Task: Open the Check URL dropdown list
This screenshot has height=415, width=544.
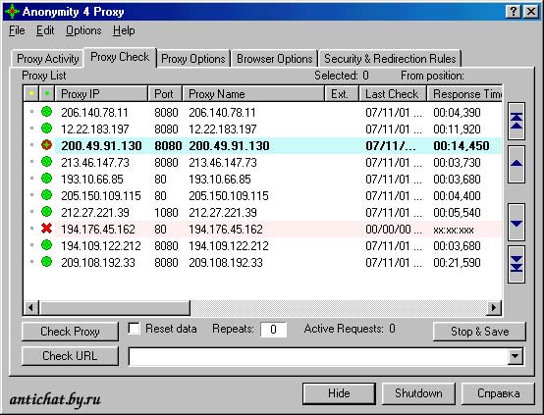Action: [x=516, y=356]
